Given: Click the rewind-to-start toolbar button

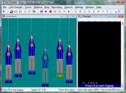Looking at the screenshot, I should coord(55,12).
